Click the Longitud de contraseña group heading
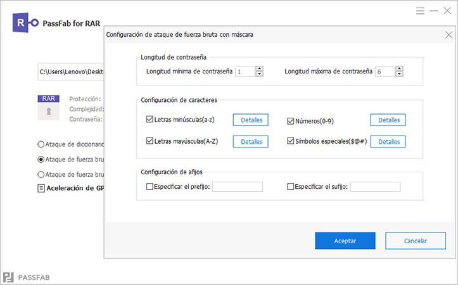 (174, 57)
